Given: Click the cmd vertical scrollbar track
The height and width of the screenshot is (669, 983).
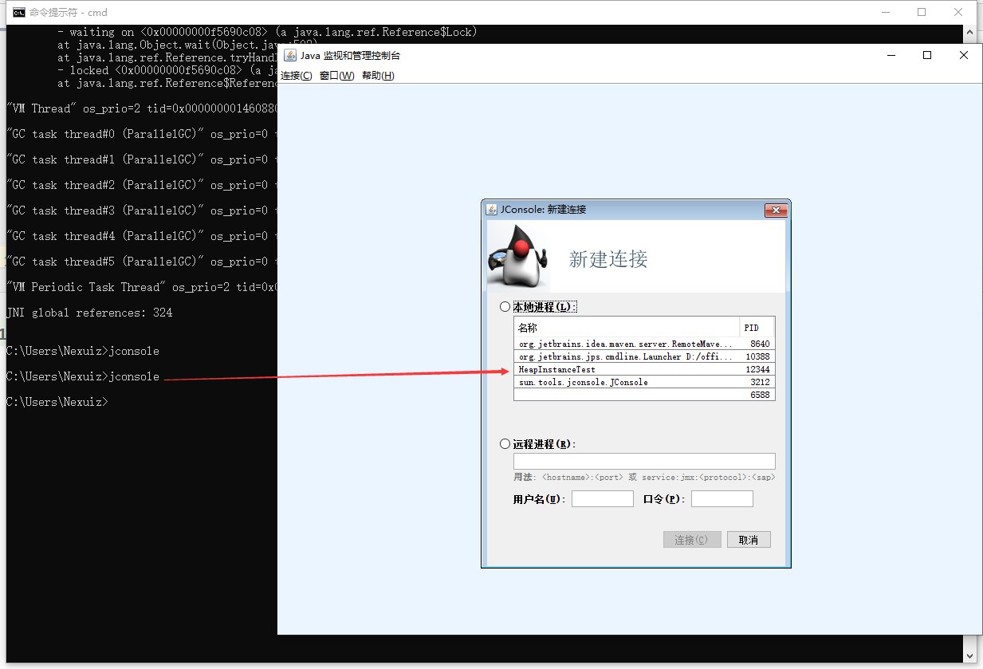Looking at the screenshot, I should point(969,344).
